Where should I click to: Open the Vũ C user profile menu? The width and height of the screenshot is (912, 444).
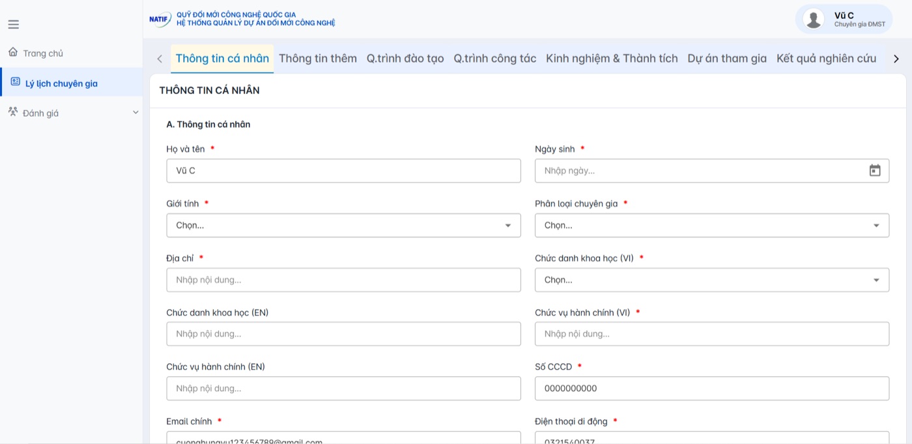(844, 19)
